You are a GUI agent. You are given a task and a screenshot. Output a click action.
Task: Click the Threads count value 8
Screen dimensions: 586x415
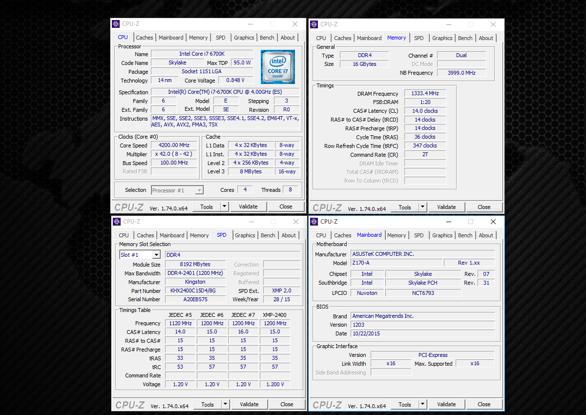(290, 189)
